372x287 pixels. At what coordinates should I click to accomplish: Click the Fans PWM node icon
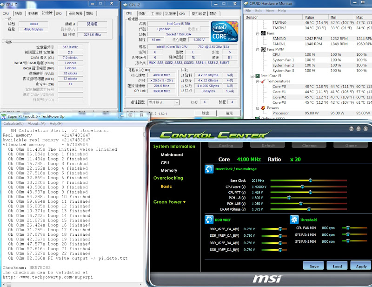[x=263, y=49]
